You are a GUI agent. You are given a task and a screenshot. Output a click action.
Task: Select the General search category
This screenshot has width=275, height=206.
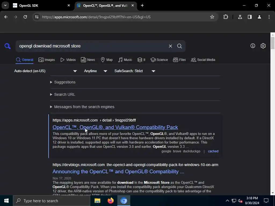[x=24, y=60]
